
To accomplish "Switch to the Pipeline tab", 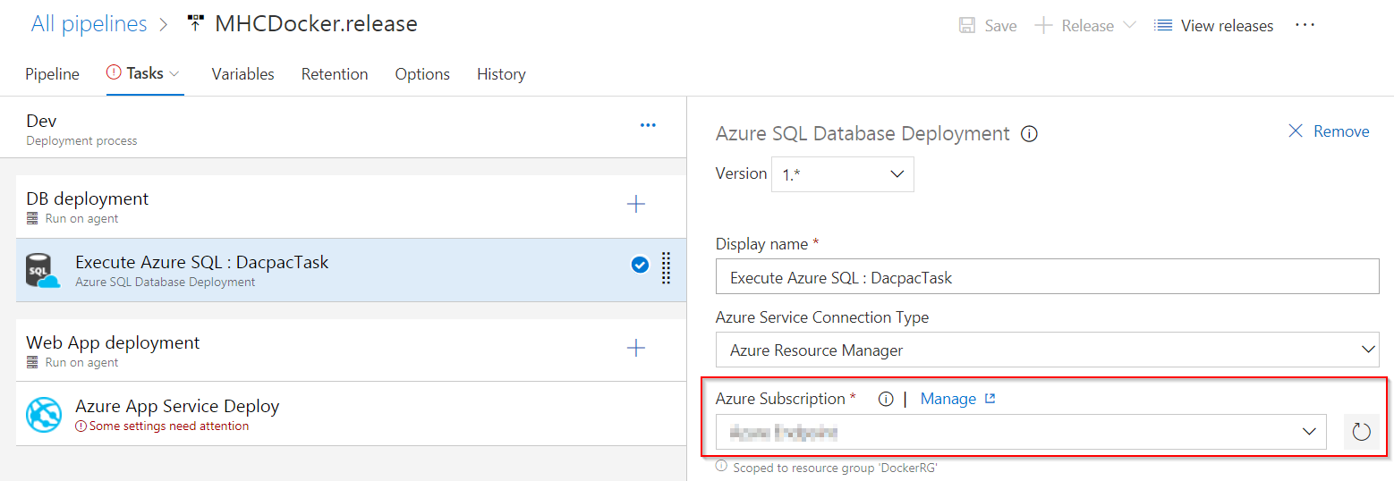I will point(52,74).
